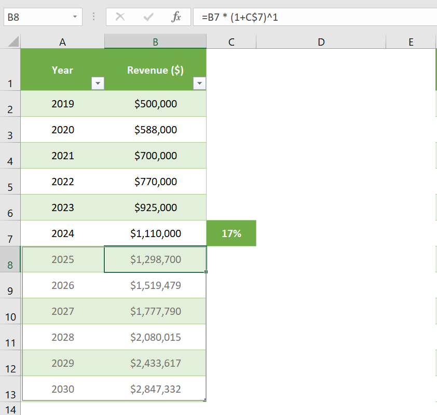Open the Revenue ($) column filter dropdown
The width and height of the screenshot is (437, 415).
[199, 83]
